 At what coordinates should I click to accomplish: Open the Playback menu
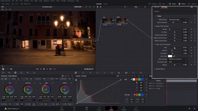tap(46, 1)
